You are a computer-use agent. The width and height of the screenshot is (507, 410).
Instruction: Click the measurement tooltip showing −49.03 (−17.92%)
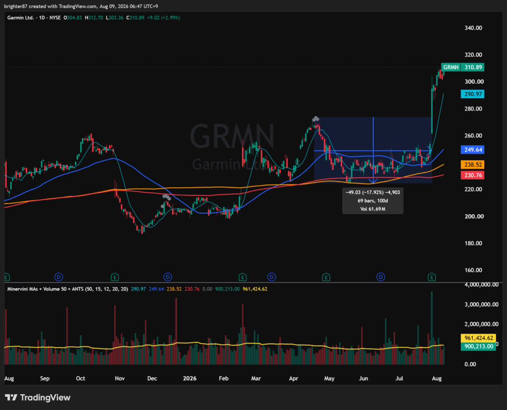pyautogui.click(x=373, y=201)
